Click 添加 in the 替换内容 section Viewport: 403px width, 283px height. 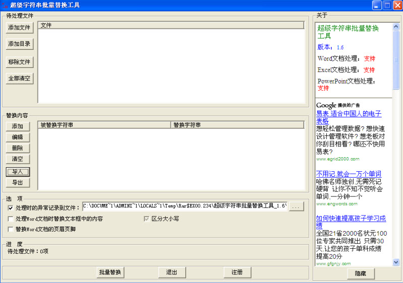click(18, 126)
